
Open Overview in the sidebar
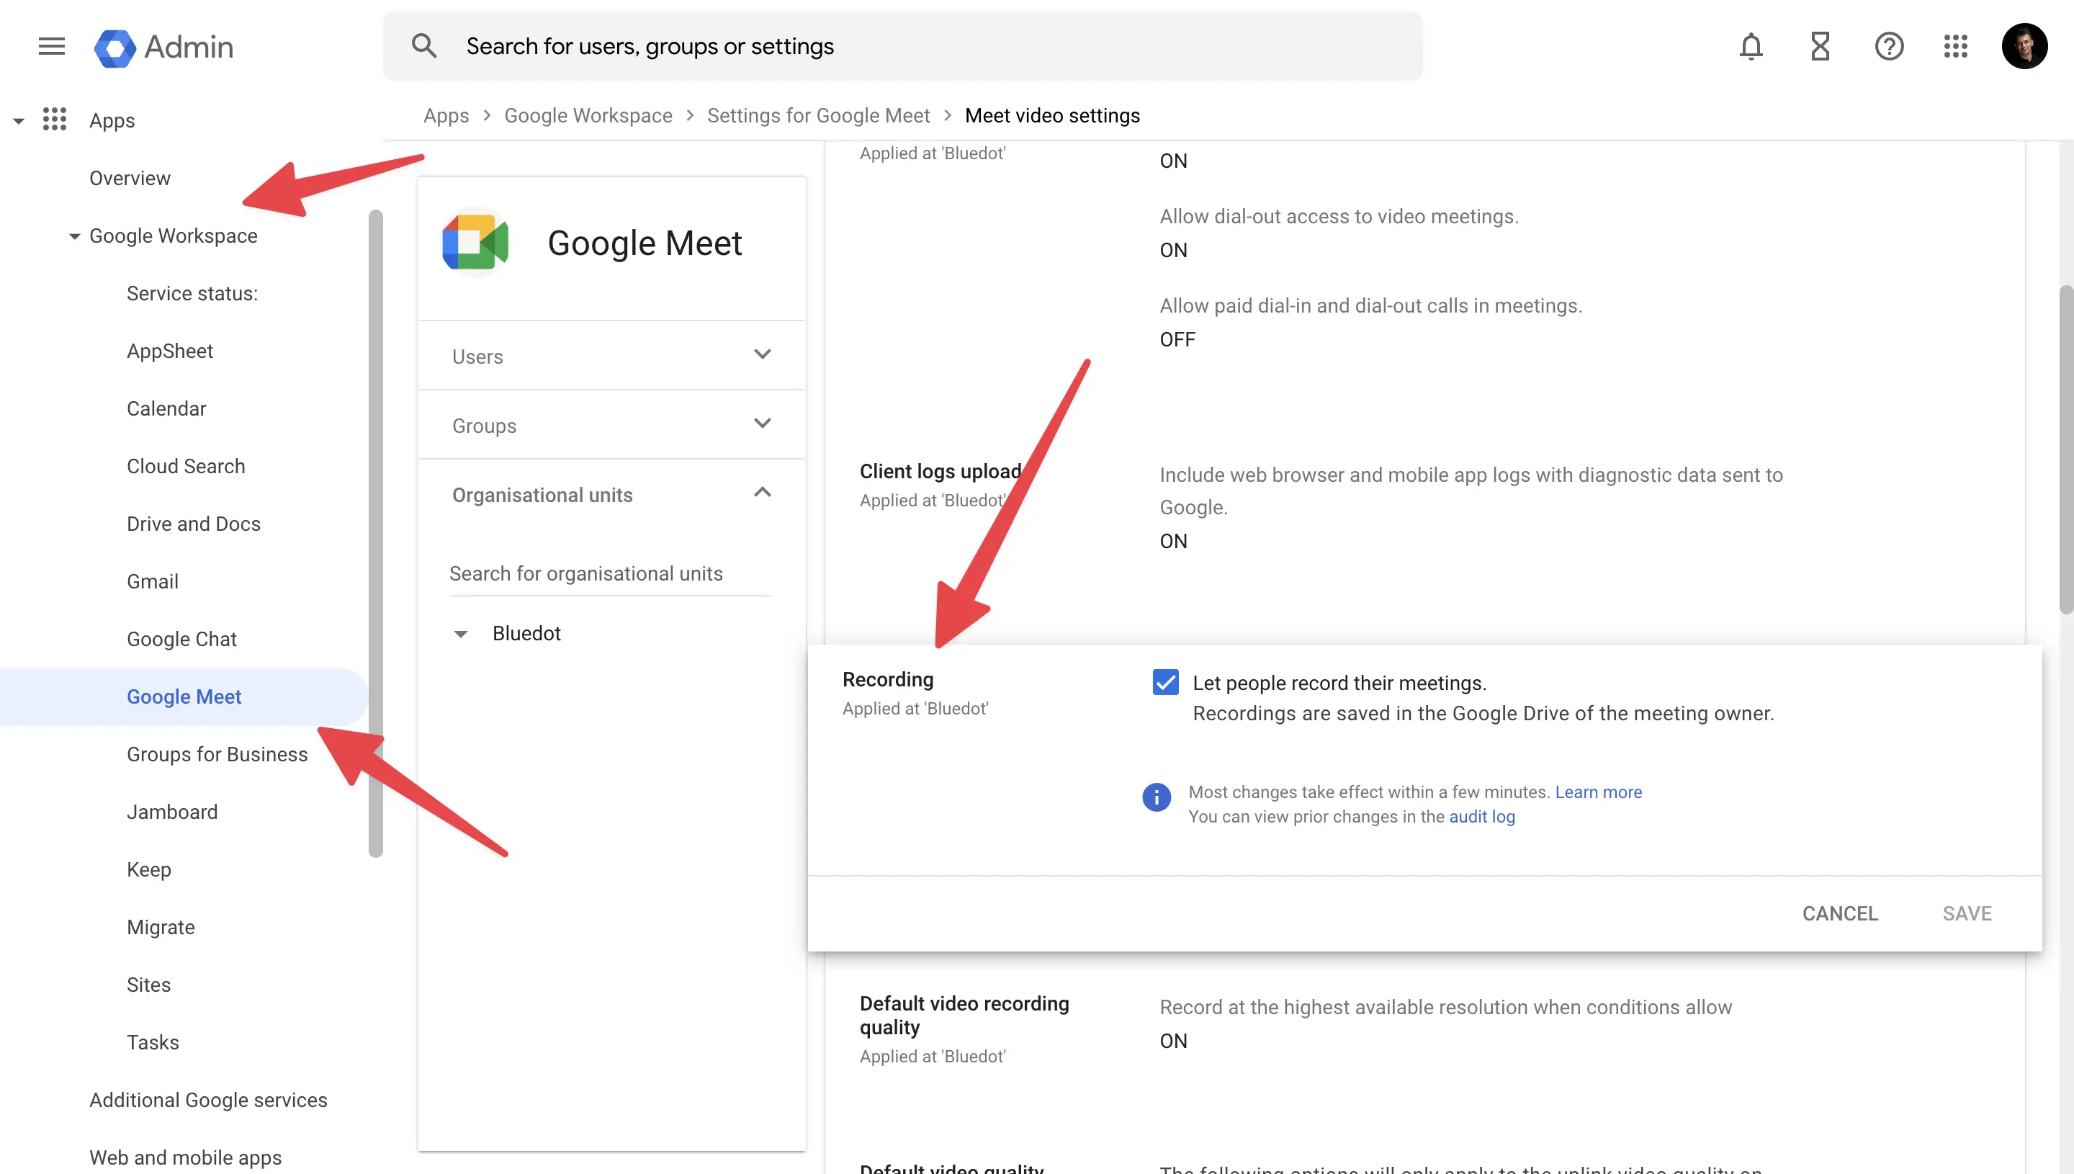point(130,178)
